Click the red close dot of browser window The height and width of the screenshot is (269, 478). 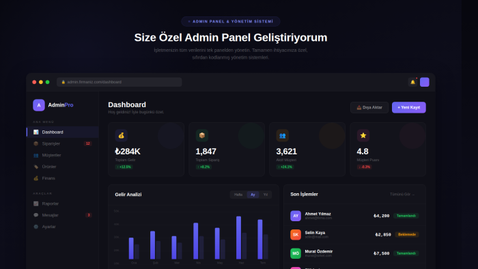coord(34,82)
